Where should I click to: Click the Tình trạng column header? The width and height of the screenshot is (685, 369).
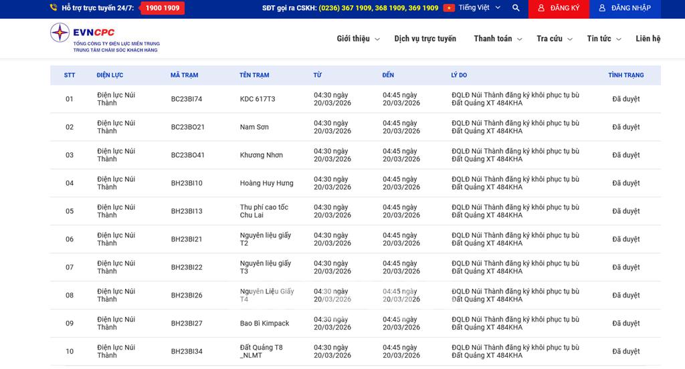click(625, 75)
